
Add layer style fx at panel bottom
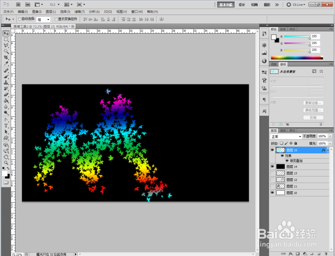tap(290, 254)
